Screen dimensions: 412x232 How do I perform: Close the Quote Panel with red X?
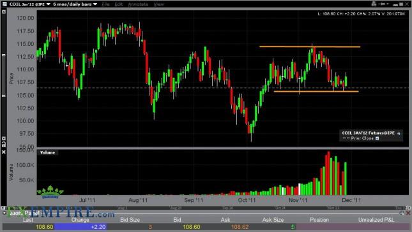(x=408, y=213)
